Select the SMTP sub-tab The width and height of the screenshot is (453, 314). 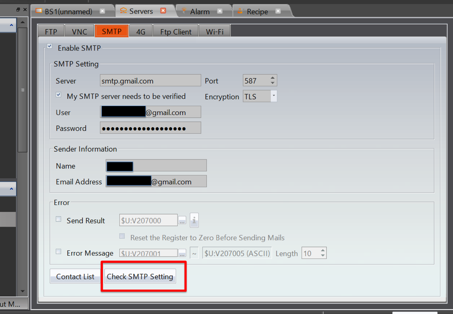pos(112,31)
